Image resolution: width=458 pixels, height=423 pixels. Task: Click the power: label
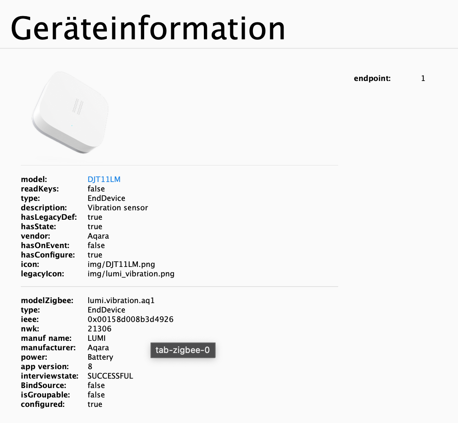click(34, 357)
